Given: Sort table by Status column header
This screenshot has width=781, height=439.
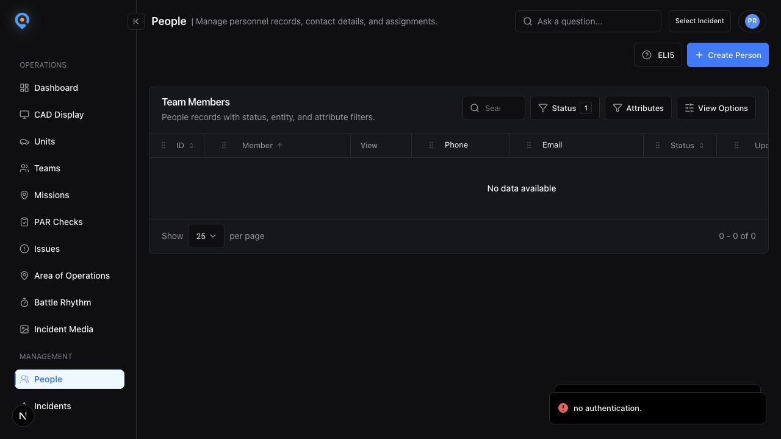Looking at the screenshot, I should (x=687, y=145).
